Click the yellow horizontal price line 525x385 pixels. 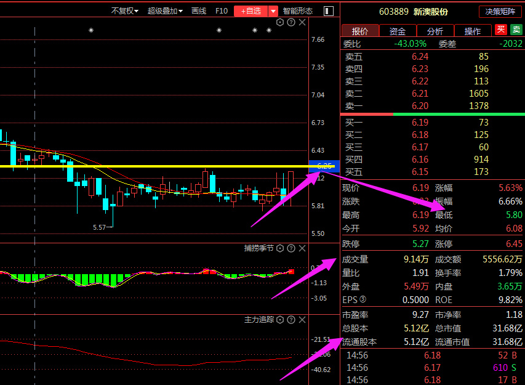[154, 166]
